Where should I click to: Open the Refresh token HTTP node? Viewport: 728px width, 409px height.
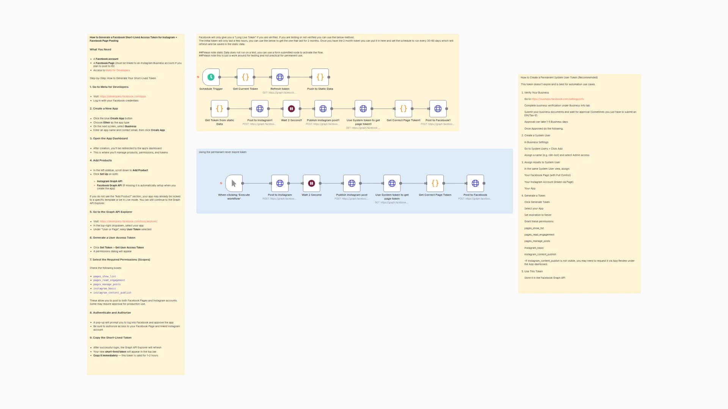click(280, 77)
